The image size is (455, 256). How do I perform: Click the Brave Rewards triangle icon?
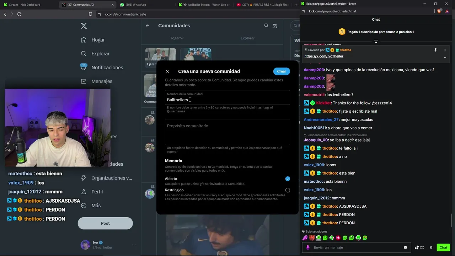click(447, 11)
